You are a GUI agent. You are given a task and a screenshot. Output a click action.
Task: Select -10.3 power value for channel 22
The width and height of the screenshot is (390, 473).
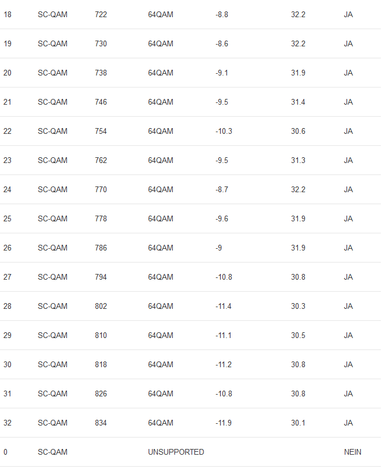coord(224,131)
